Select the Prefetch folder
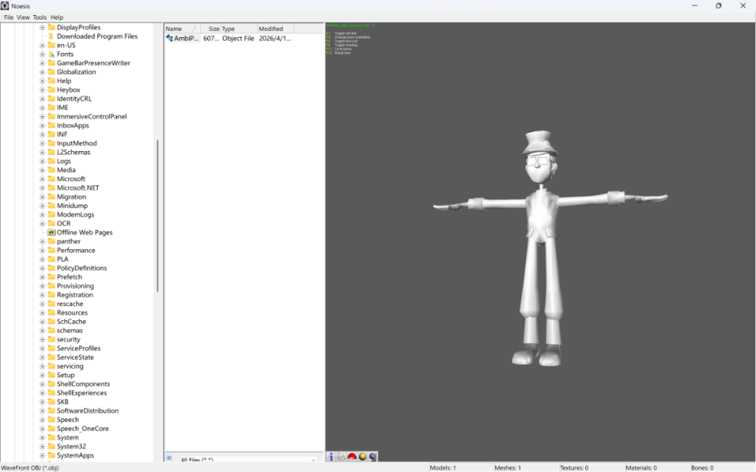This screenshot has width=756, height=472. click(x=70, y=277)
